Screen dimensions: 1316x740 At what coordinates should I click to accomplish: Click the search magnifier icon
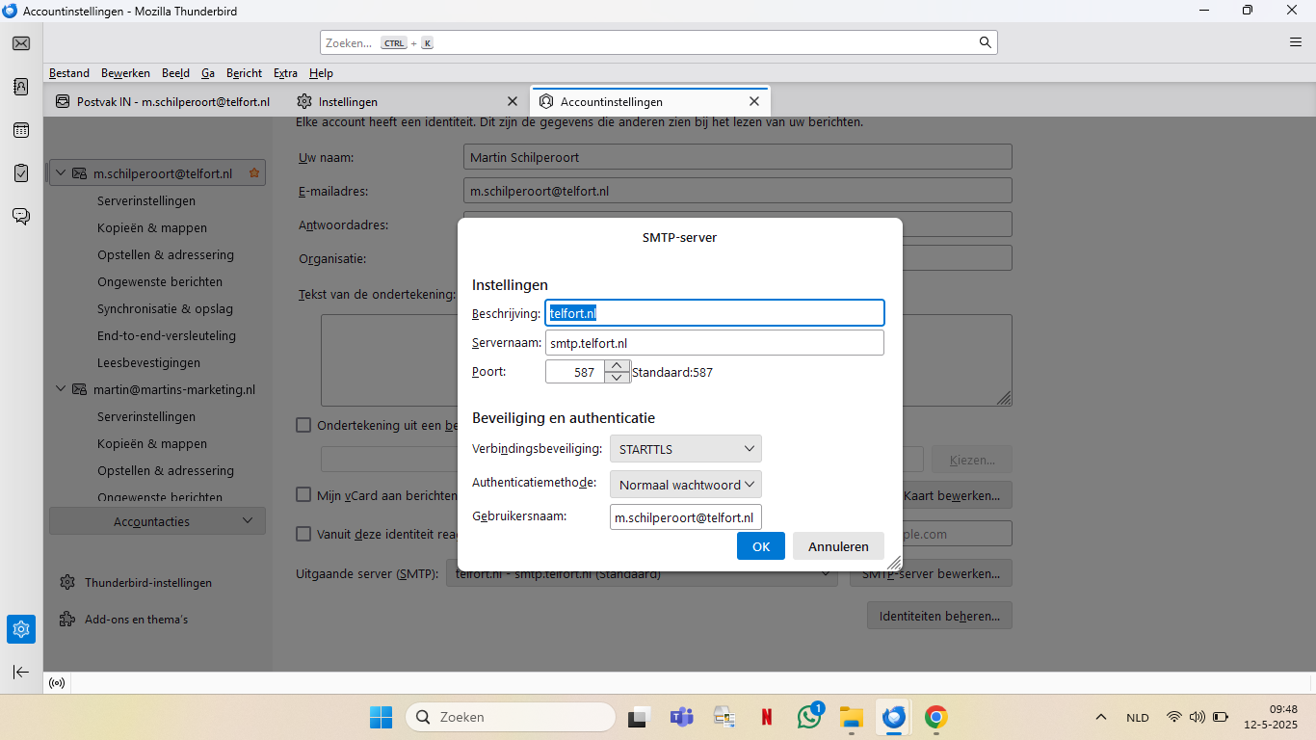tap(985, 42)
